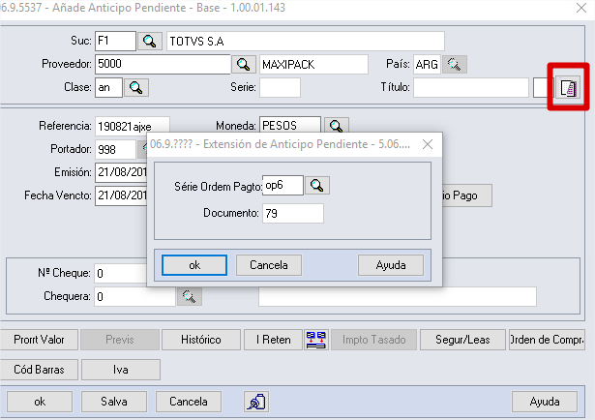Click the Cód Barras button
Screen dimensions: 595x420
click(x=39, y=370)
